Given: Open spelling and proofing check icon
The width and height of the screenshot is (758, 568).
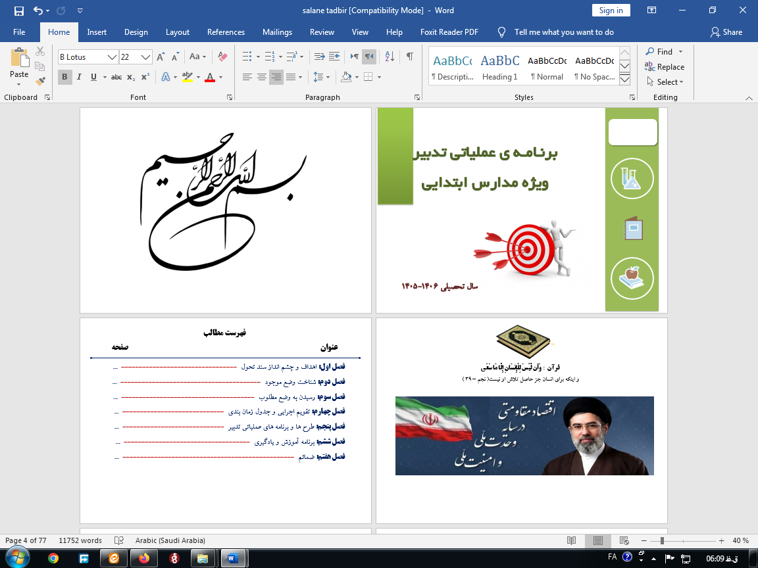Looking at the screenshot, I should coord(119,540).
